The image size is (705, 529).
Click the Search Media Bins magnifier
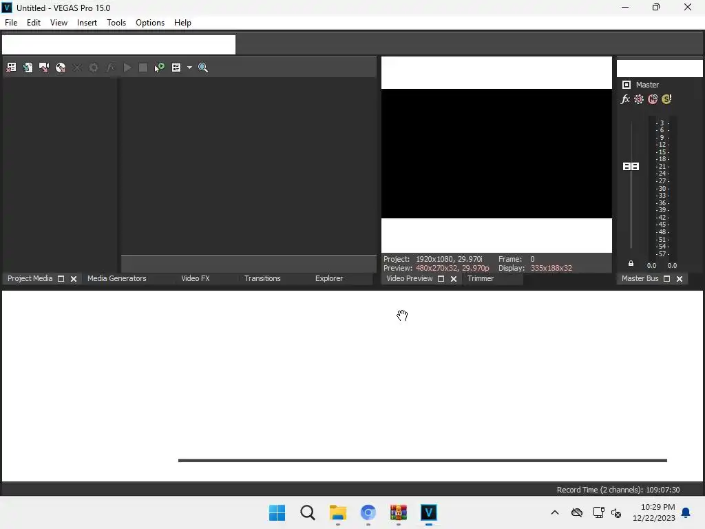coord(203,68)
